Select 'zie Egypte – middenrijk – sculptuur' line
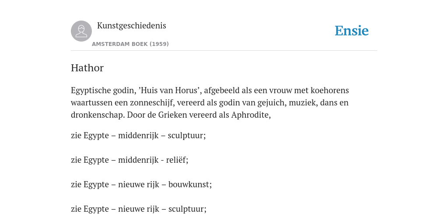The height and width of the screenshot is (224, 448). (138, 136)
